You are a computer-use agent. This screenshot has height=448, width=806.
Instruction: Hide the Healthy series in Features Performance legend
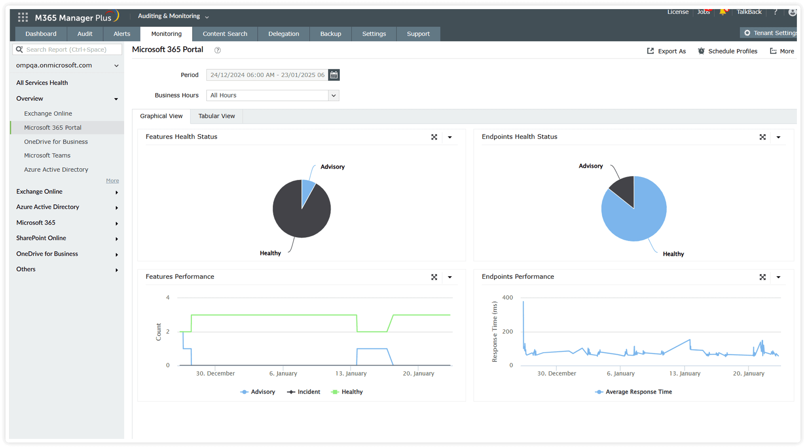pos(352,392)
